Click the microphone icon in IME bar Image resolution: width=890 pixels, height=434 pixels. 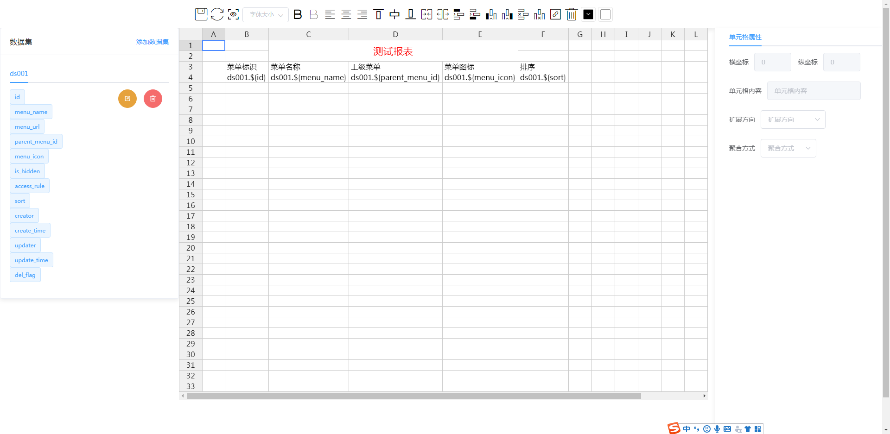[x=717, y=429]
